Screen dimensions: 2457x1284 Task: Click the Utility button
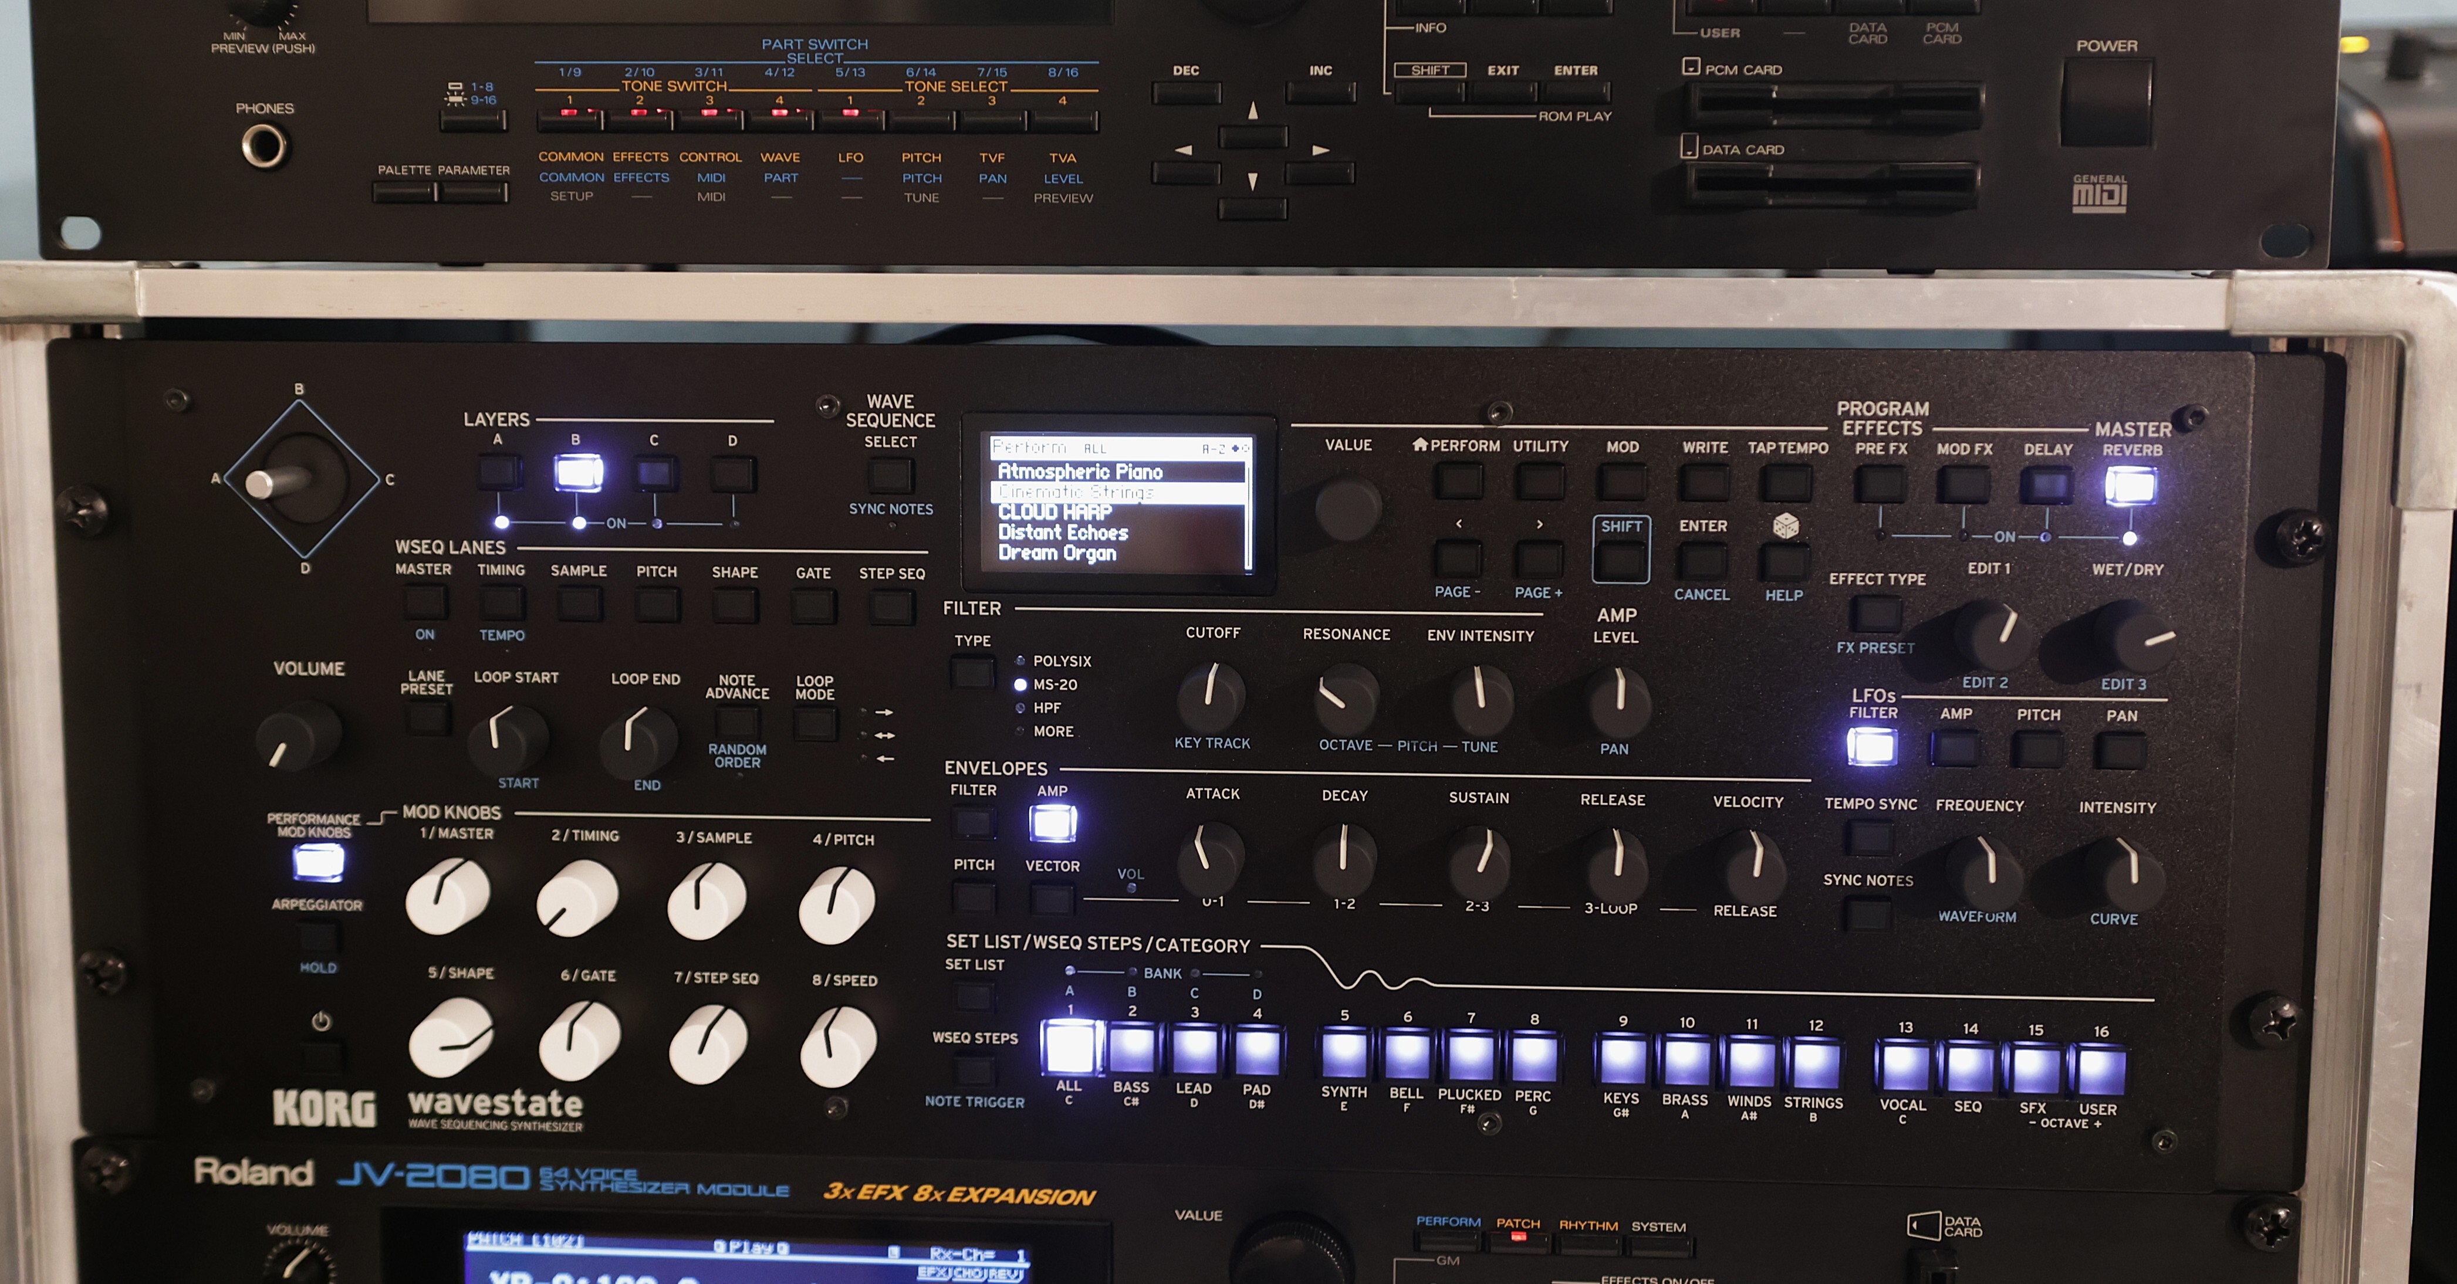pos(1539,482)
